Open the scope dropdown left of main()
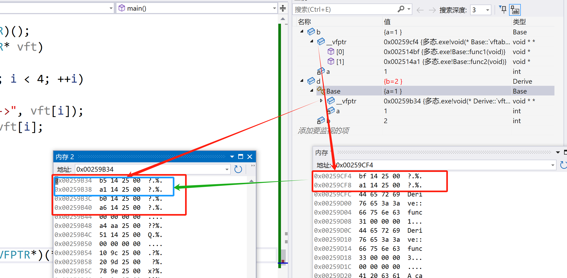567x278 pixels. (x=111, y=8)
